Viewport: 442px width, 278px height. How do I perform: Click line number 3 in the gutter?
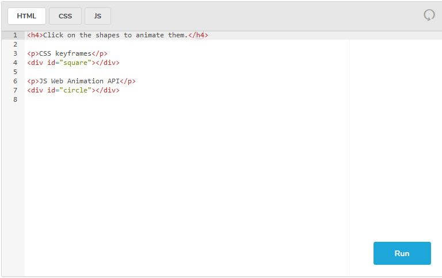coord(15,53)
